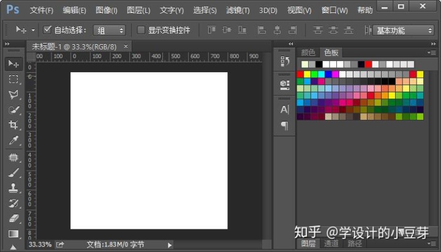Open the 图像(I) menu
The width and height of the screenshot is (441, 252).
(x=107, y=10)
